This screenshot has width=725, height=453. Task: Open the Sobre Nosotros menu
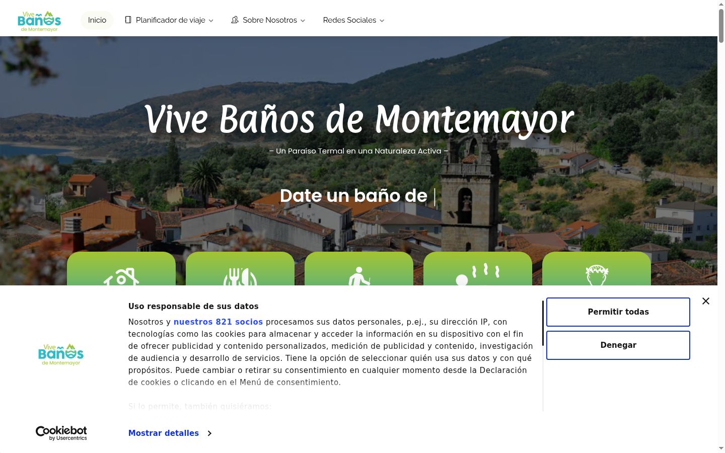click(x=268, y=20)
